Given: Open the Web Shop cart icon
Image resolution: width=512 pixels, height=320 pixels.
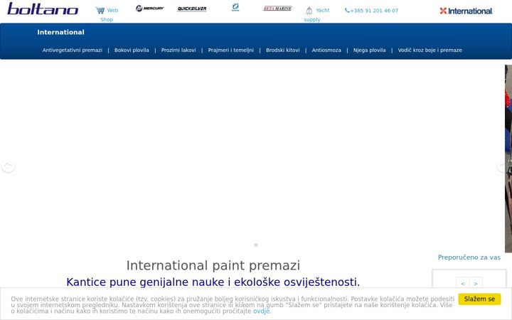Looking at the screenshot, I should point(100,11).
